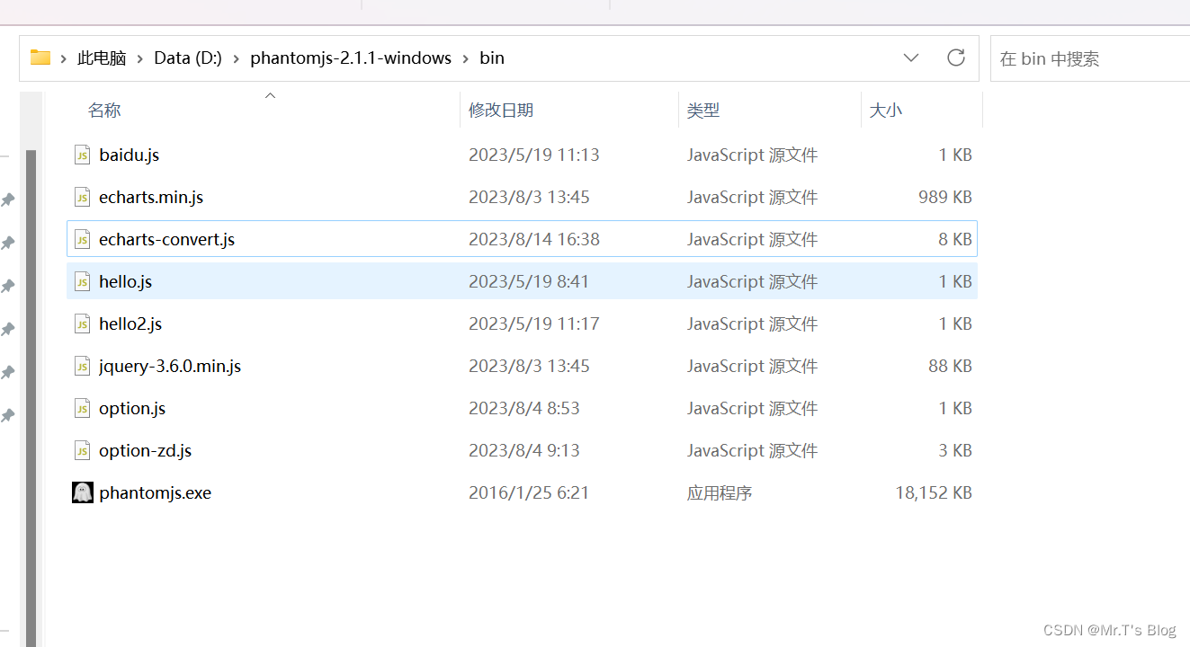Click date 2016/1/25 6:21 cell

click(529, 492)
